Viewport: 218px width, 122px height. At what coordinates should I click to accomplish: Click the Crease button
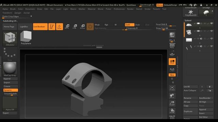click(x=11, y=86)
